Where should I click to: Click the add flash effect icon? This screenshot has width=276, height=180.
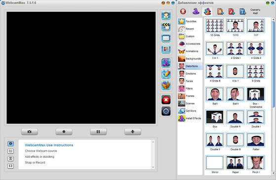232,12
